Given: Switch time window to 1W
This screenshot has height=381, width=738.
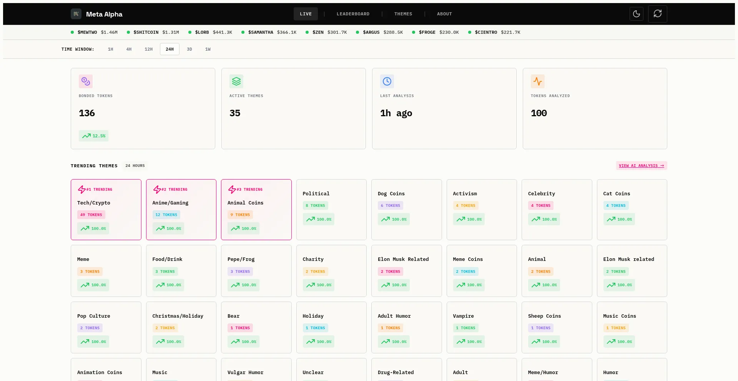Looking at the screenshot, I should (x=208, y=49).
